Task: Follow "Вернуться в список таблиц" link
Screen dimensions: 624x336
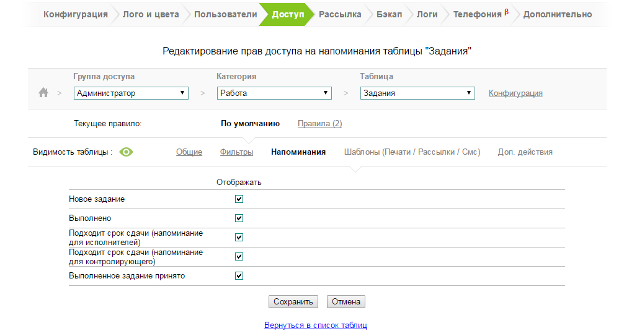Action: 316,325
